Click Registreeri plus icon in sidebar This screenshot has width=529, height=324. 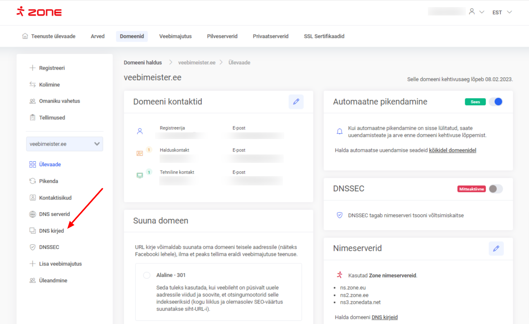coord(33,68)
